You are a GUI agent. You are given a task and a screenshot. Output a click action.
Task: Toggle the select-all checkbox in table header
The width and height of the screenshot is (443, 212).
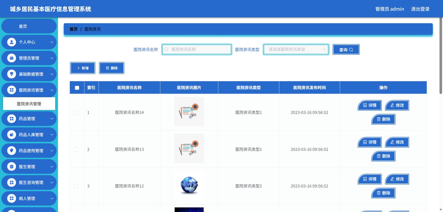(x=77, y=88)
